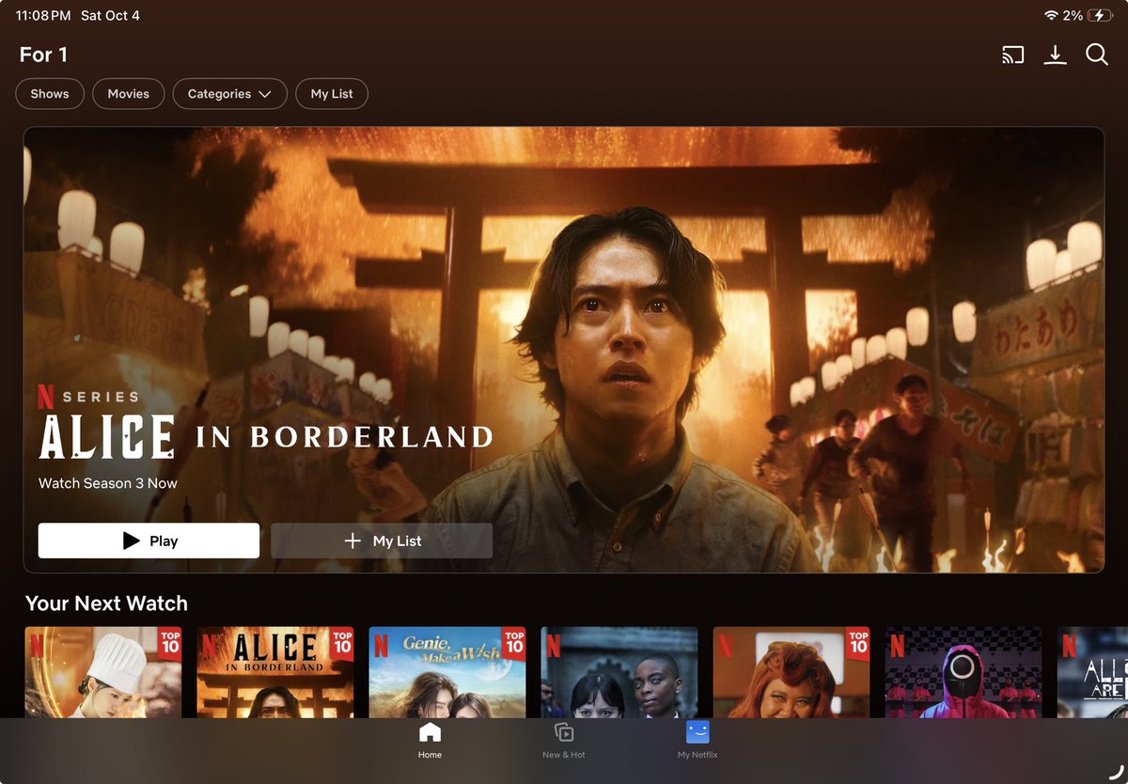This screenshot has height=784, width=1128.
Task: Click the For 1 profile title
Action: coord(43,55)
